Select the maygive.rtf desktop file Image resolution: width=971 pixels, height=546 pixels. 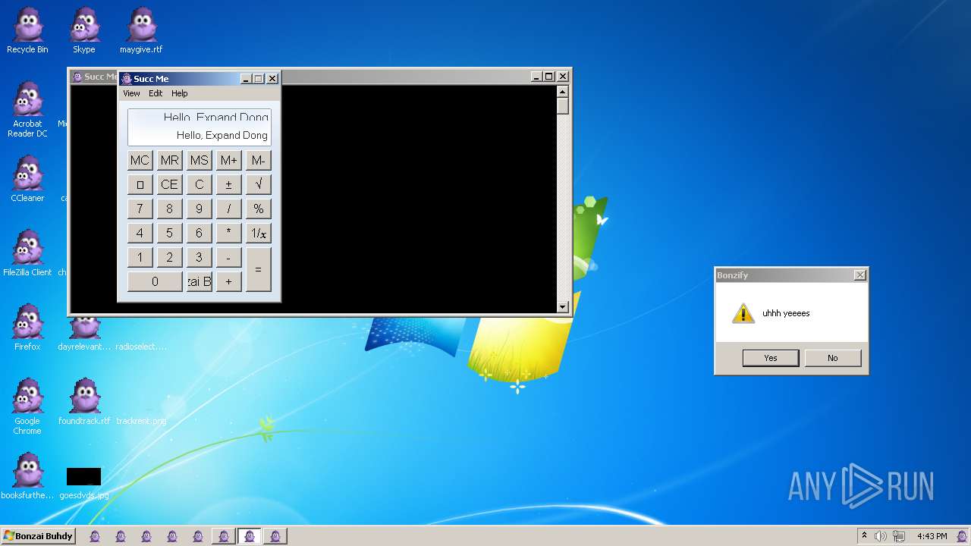(x=141, y=31)
